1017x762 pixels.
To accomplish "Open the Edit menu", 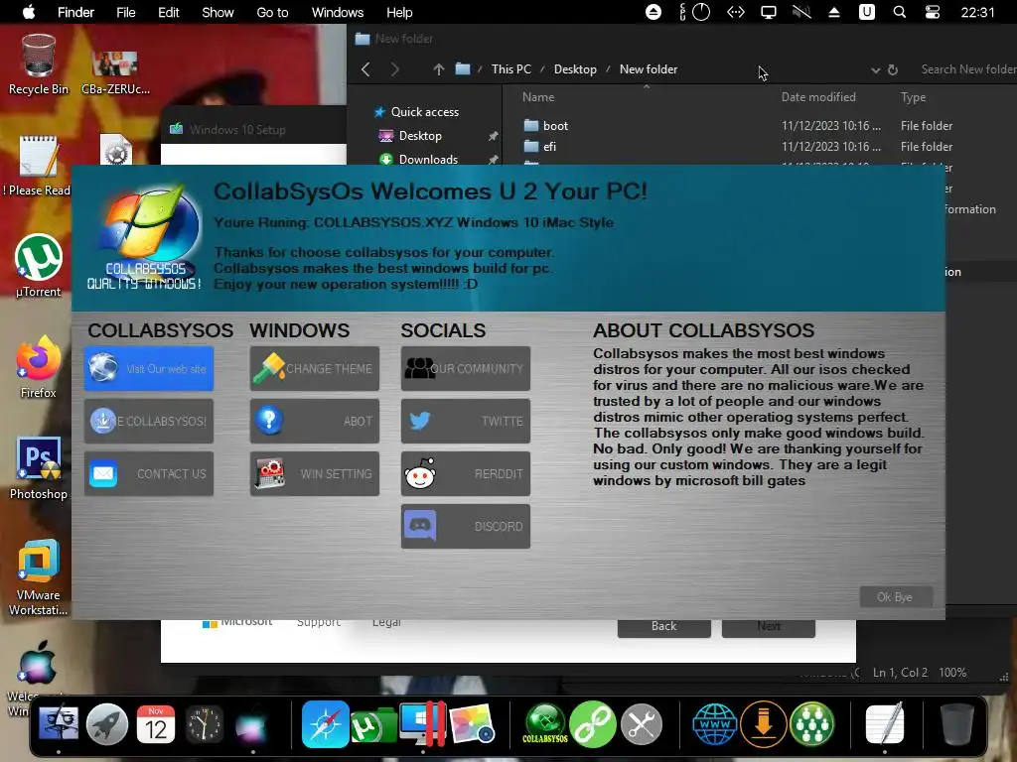I will click(x=169, y=12).
